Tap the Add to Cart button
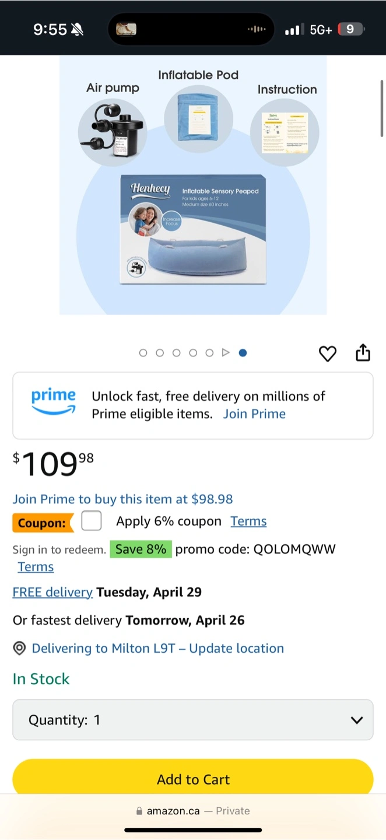This screenshot has height=840, width=386. (192, 779)
